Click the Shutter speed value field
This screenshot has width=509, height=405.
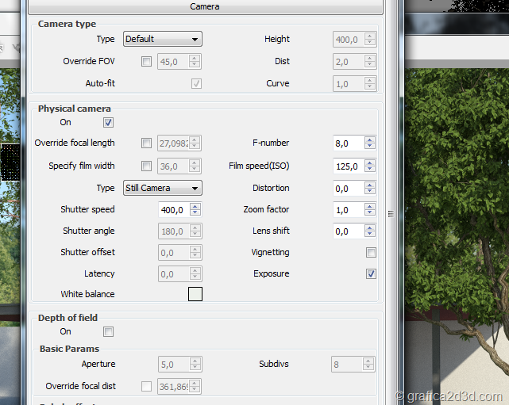(x=174, y=210)
